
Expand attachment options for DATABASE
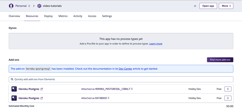109,98
